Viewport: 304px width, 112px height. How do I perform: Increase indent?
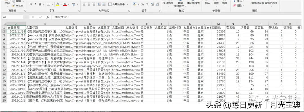104,4
